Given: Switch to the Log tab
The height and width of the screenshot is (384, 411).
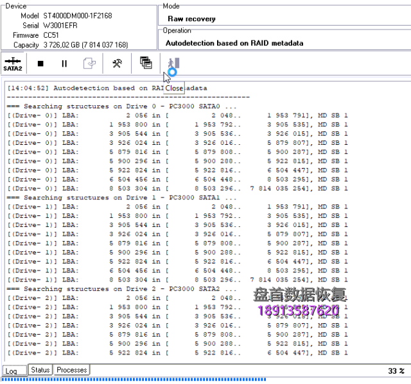Looking at the screenshot, I should tap(12, 371).
